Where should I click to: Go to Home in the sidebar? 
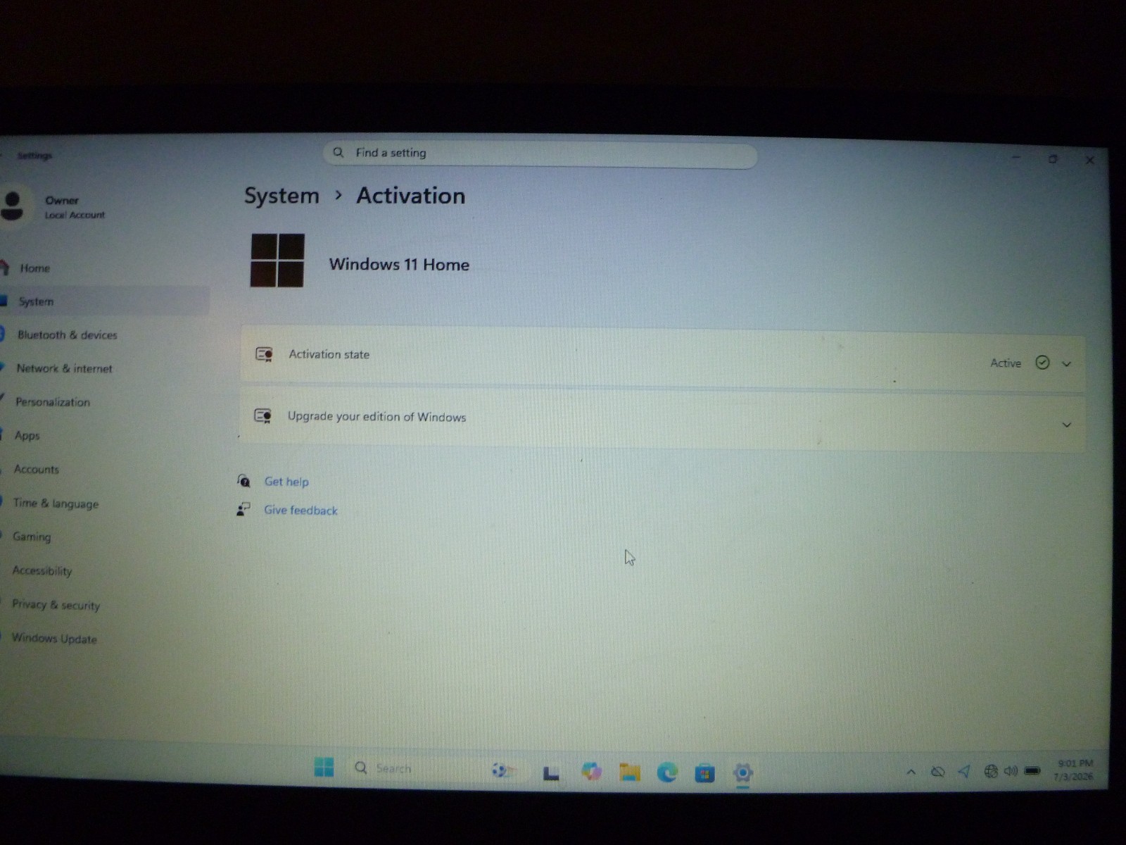[34, 268]
